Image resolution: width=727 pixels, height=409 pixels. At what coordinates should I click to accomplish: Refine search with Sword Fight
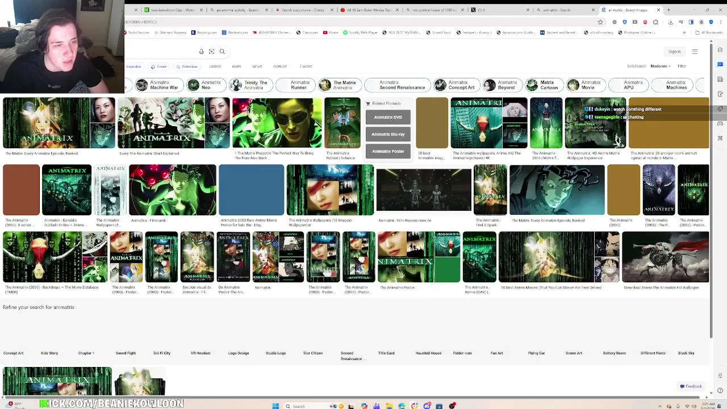(x=126, y=353)
